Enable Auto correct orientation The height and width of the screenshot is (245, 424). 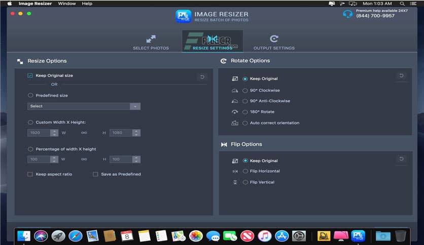tap(245, 123)
